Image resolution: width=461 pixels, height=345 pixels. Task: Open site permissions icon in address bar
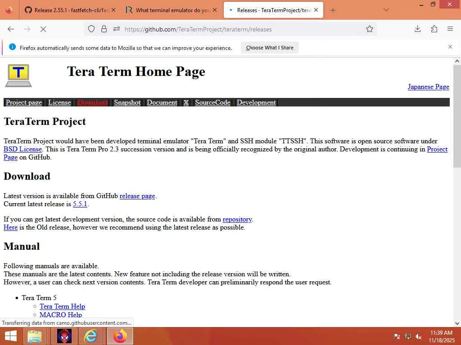117,29
